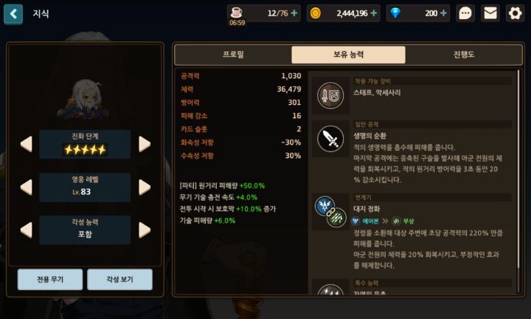531x319 pixels.
Task: Add gold coins with plus icon
Action: 373,13
